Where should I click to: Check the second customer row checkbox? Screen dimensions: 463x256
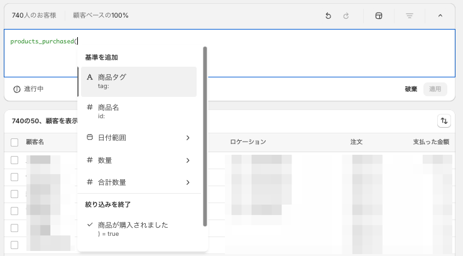pyautogui.click(x=14, y=177)
